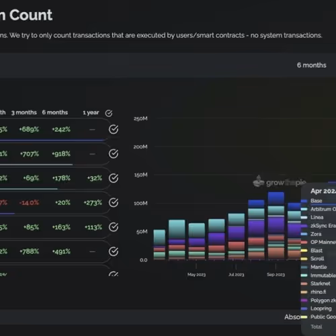Click the 200M y-axis label
Image resolution: width=336 pixels, height=336 pixels.
tap(140, 146)
